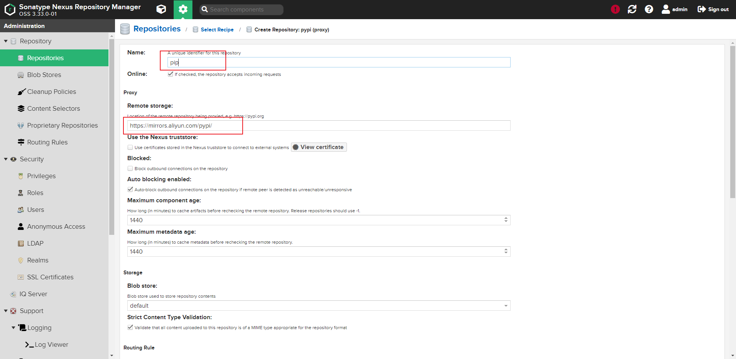This screenshot has height=359, width=736.
Task: Click the View certificate button
Action: (x=319, y=147)
